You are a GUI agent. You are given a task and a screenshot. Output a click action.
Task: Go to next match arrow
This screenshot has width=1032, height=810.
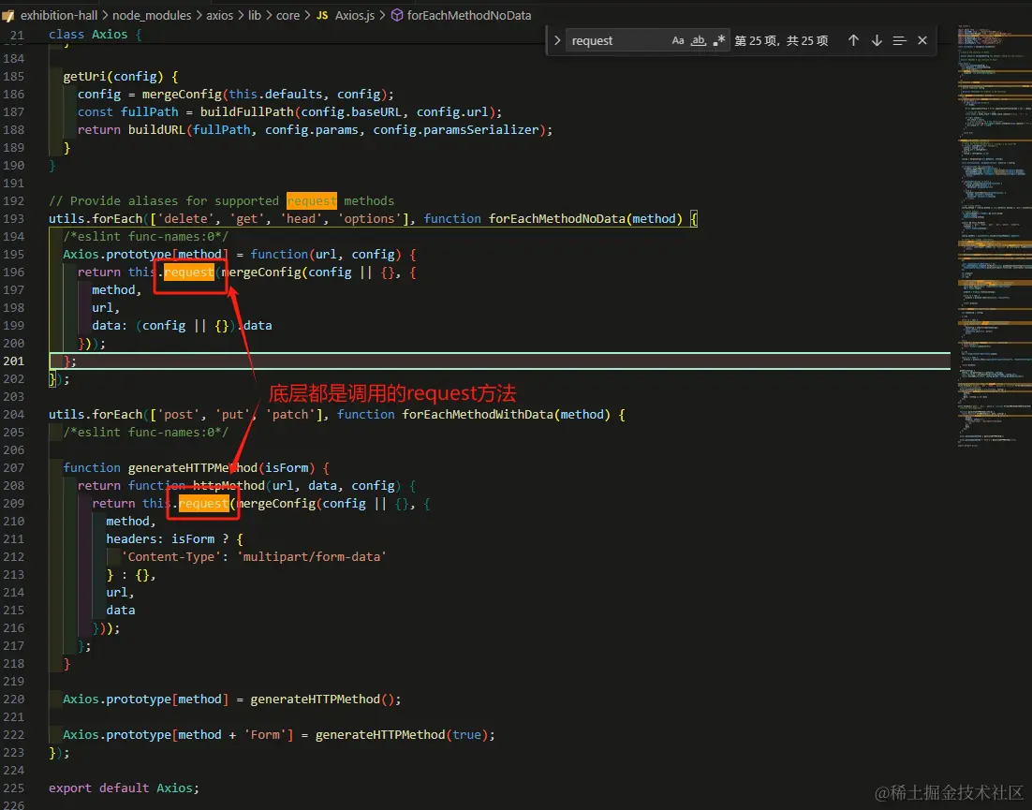coord(877,41)
